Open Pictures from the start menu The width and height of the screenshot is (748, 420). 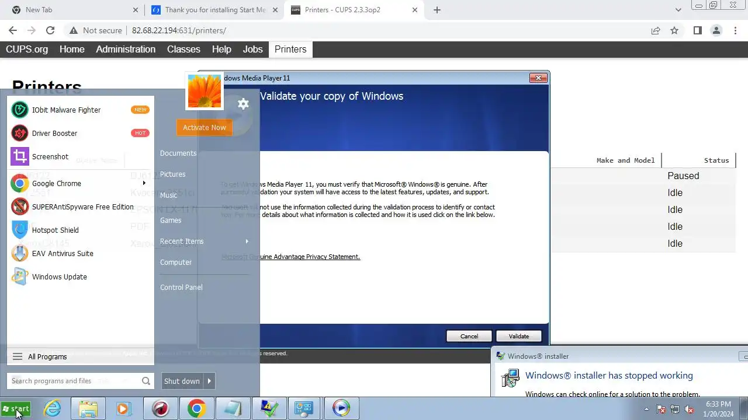pos(172,174)
